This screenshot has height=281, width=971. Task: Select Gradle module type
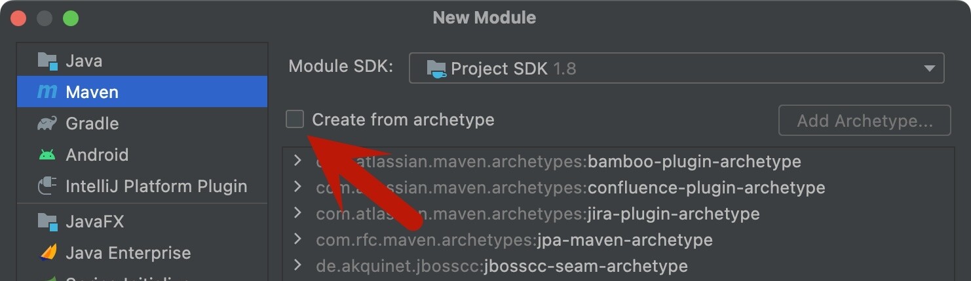pos(92,124)
